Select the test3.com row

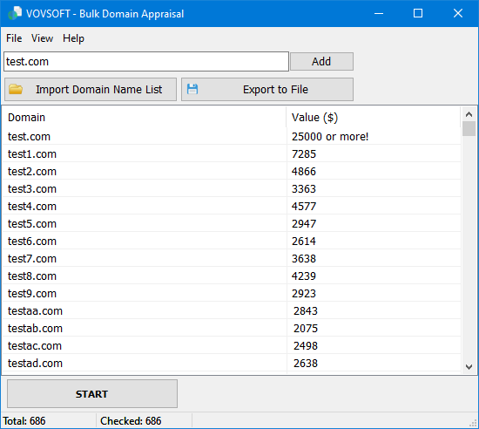(232, 188)
